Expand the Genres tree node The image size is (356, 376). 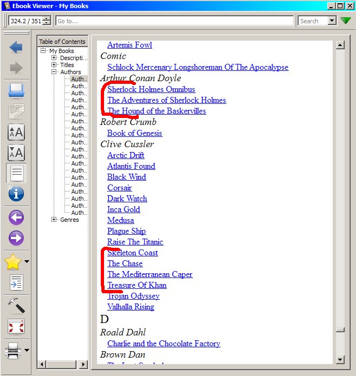[54, 220]
